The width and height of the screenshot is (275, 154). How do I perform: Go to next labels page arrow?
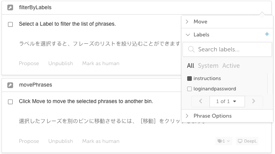click(253, 101)
